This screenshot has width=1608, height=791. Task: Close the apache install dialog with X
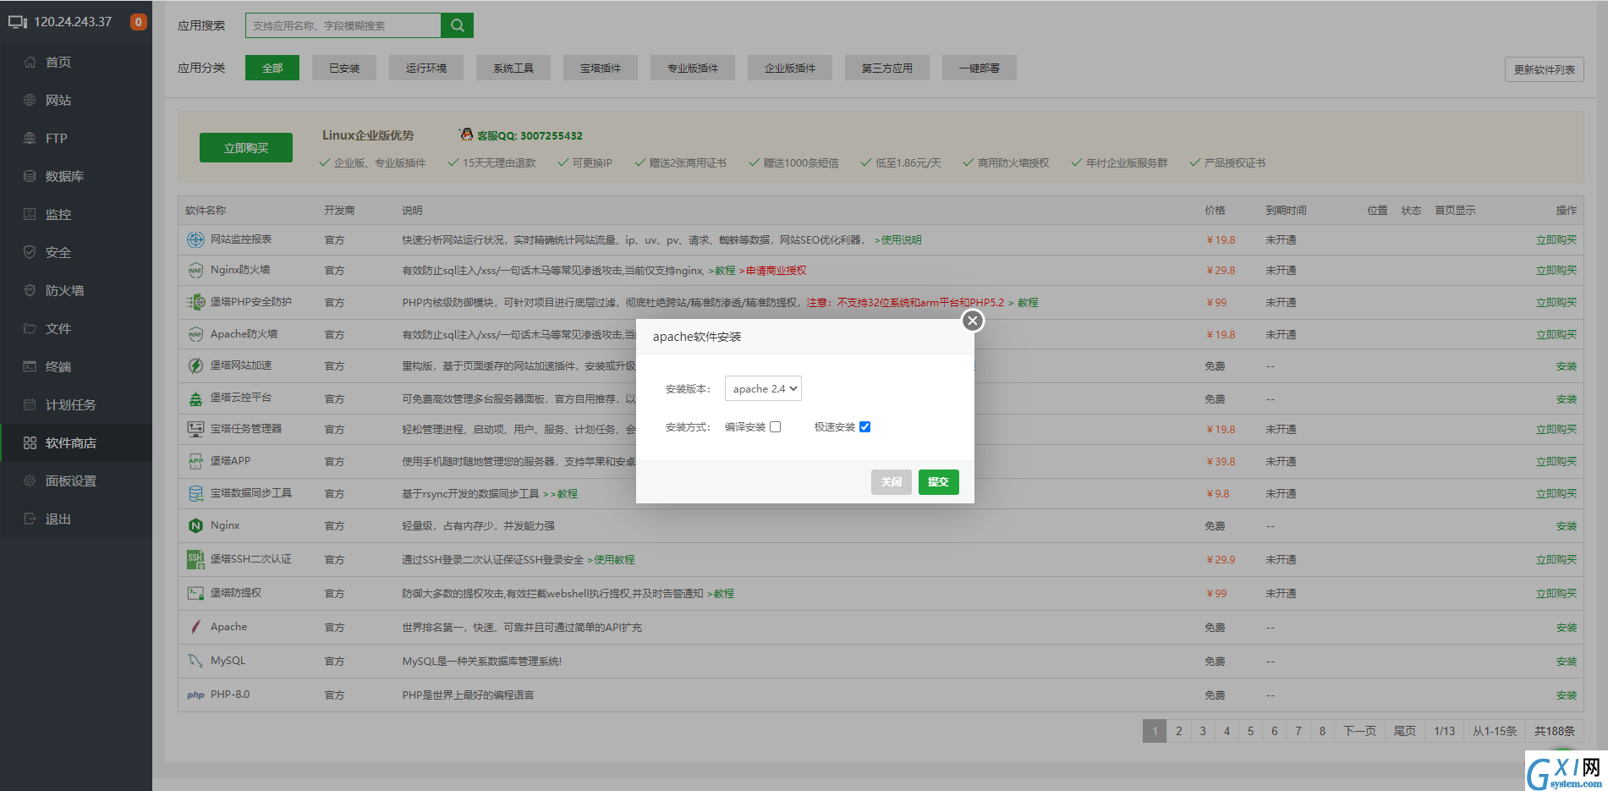click(973, 321)
